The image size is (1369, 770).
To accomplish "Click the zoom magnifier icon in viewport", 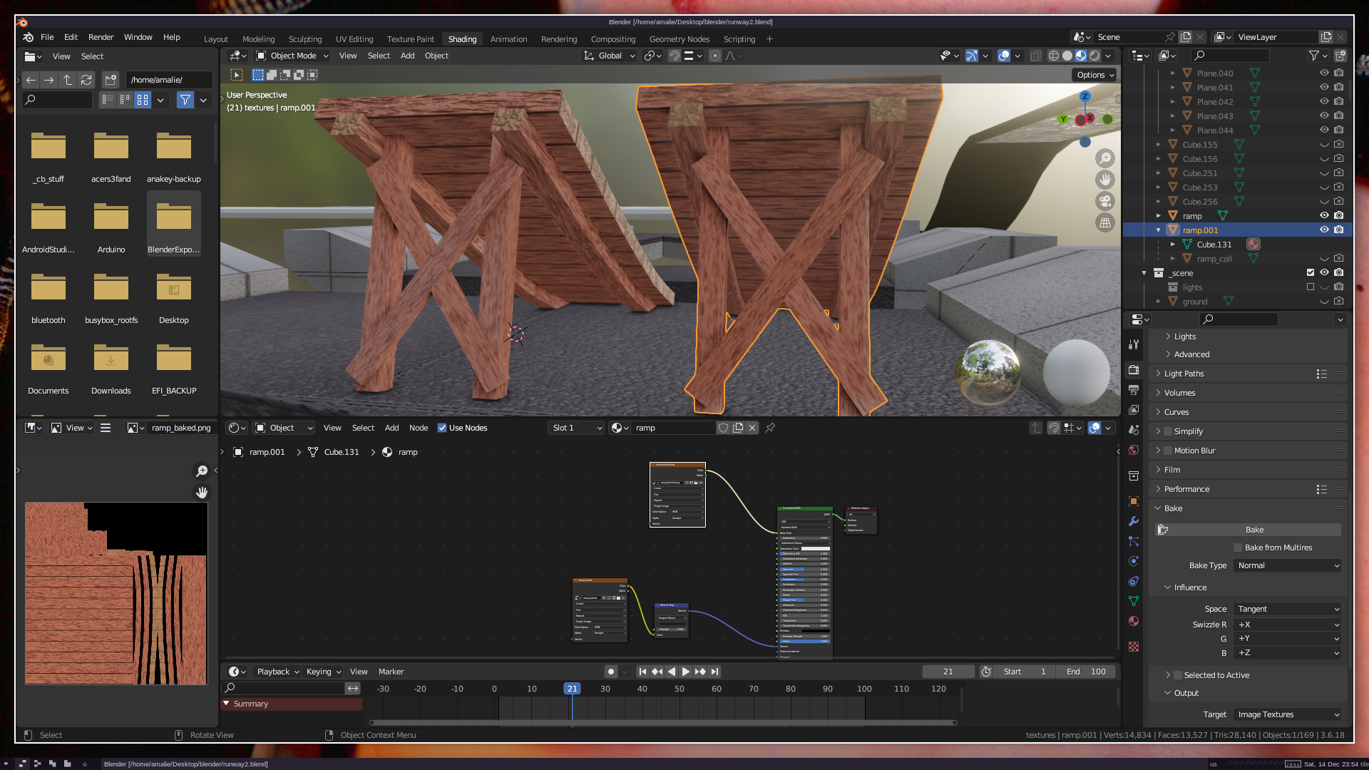I will pyautogui.click(x=1105, y=158).
